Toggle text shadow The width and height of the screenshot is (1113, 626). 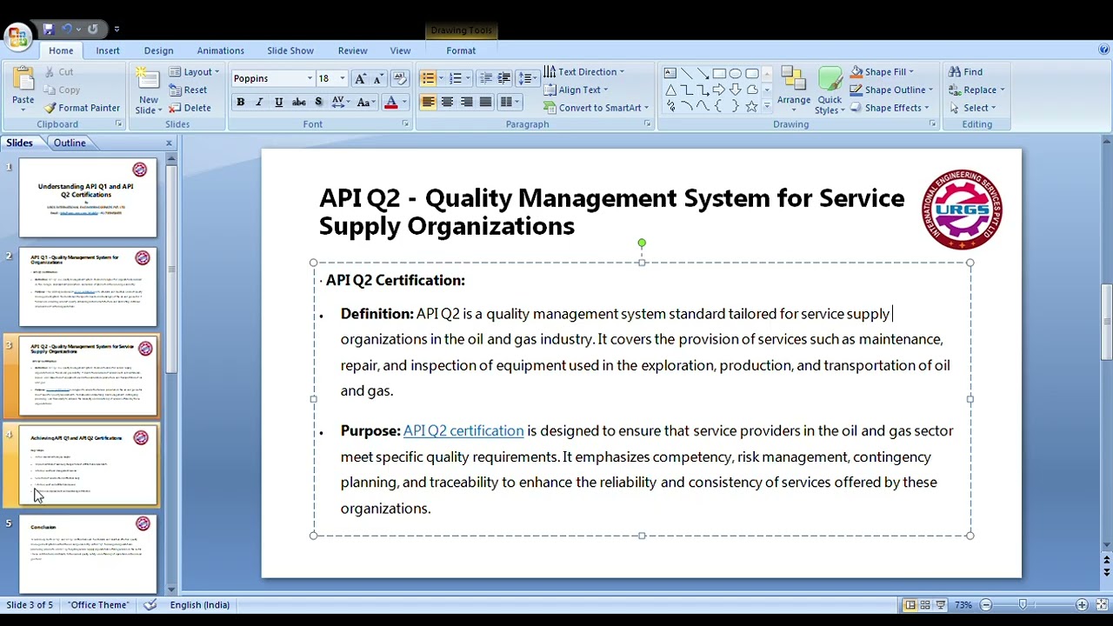[x=318, y=103]
